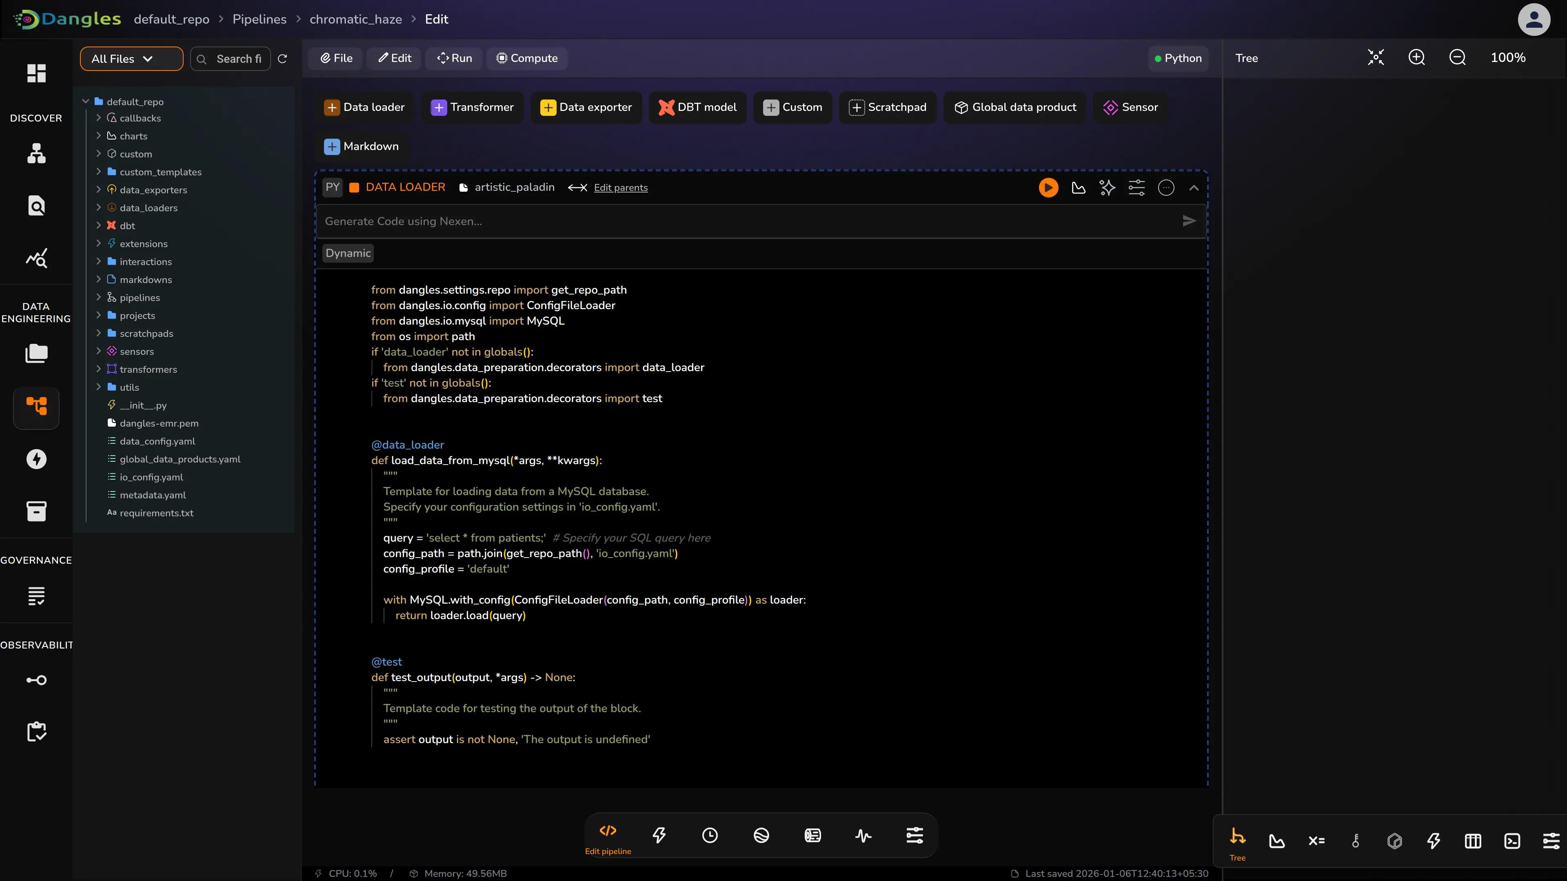The height and width of the screenshot is (881, 1567).
Task: Refresh the file browser list
Action: 282,59
